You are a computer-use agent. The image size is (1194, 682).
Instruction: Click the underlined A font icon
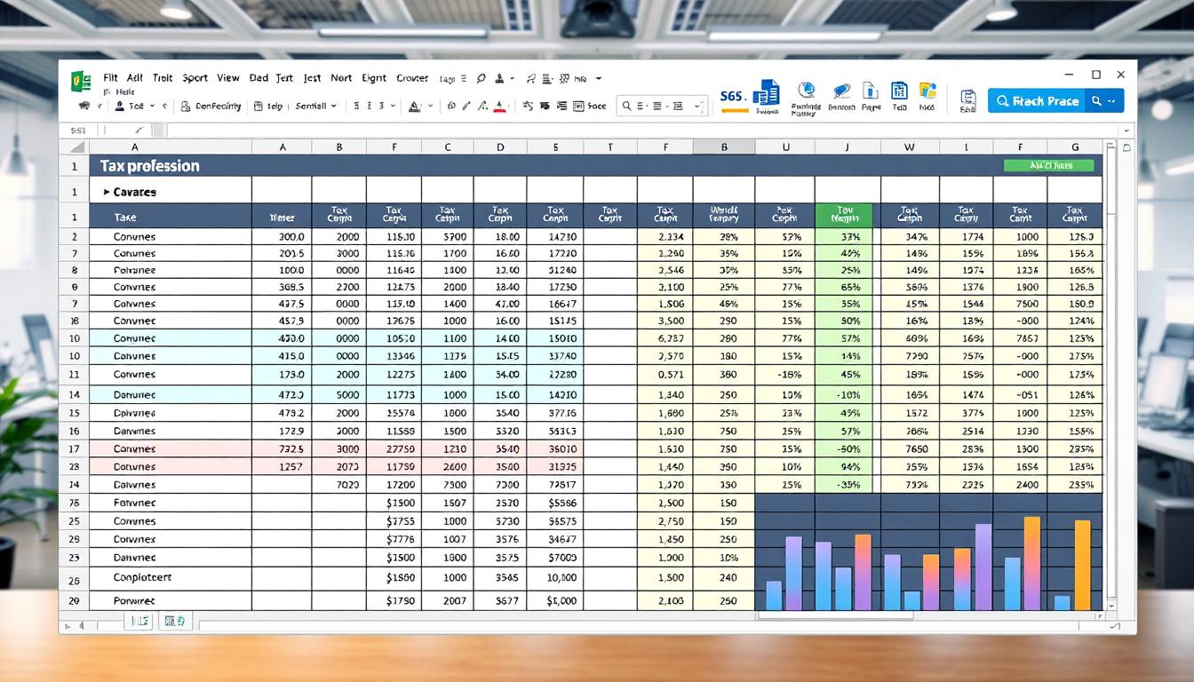click(x=414, y=106)
